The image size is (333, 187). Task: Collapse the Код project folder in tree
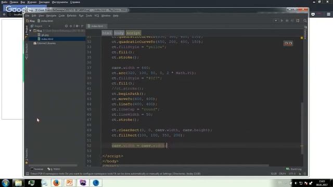tap(31, 31)
